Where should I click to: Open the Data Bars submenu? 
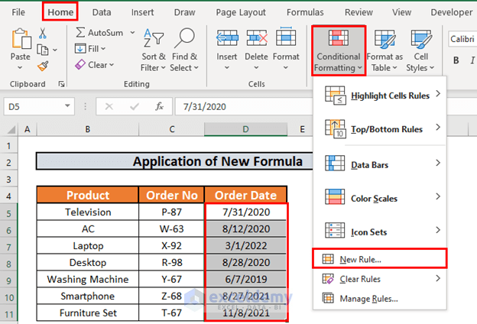380,164
